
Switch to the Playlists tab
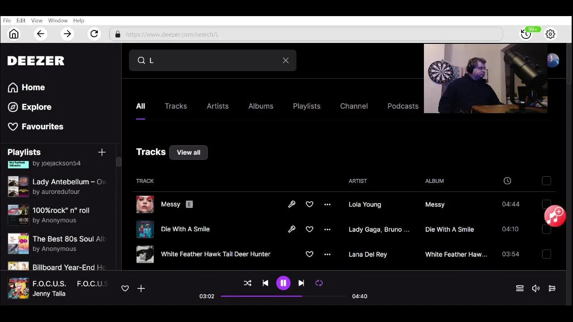pyautogui.click(x=307, y=106)
